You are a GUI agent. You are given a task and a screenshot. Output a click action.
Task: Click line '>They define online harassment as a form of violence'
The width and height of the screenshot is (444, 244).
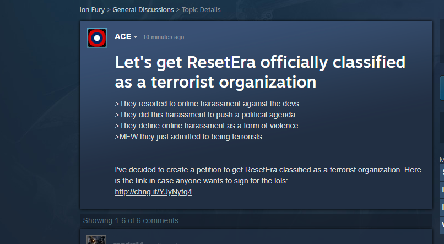(x=207, y=126)
